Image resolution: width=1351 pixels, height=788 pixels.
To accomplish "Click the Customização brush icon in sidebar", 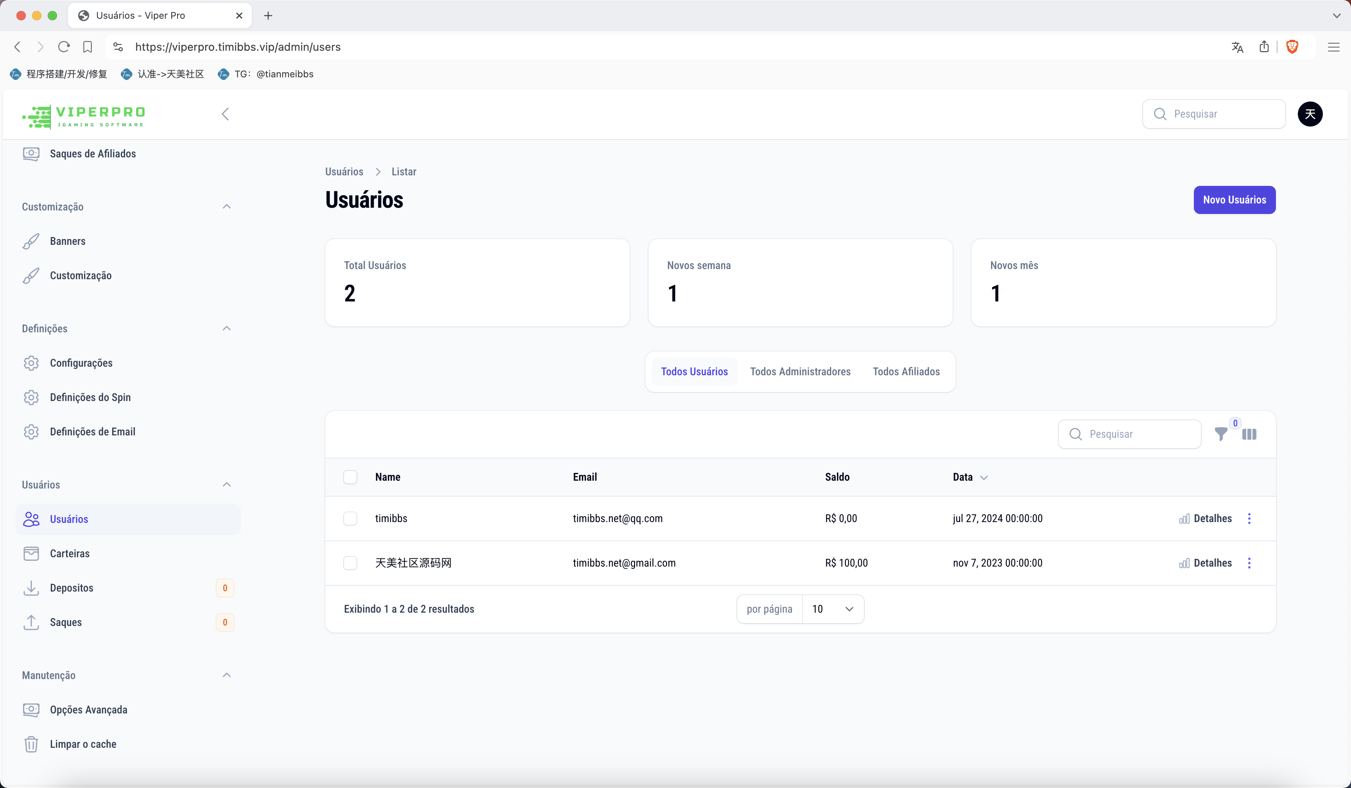I will tap(31, 275).
